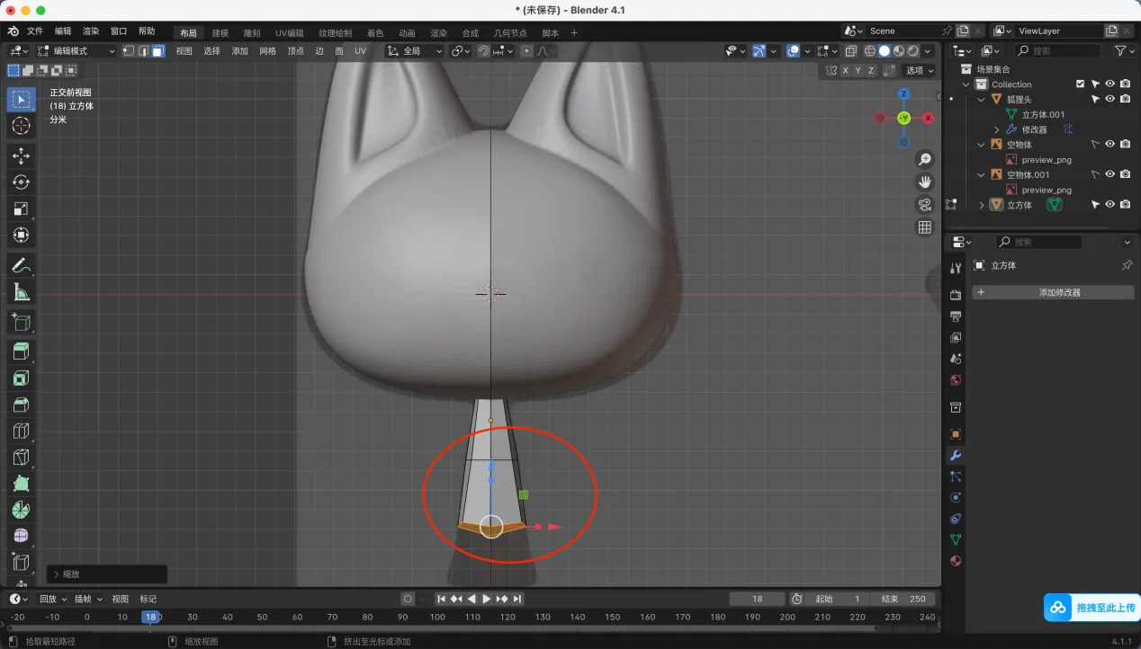The width and height of the screenshot is (1141, 649).
Task: Select the Move tool in the toolbar
Action: pyautogui.click(x=21, y=156)
